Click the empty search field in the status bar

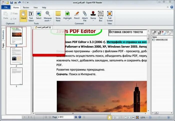(x=12, y=117)
